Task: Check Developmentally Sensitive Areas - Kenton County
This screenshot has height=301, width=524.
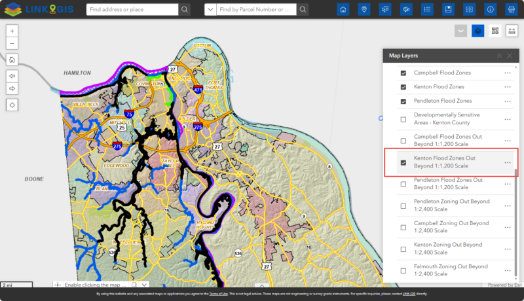Action: (403, 119)
